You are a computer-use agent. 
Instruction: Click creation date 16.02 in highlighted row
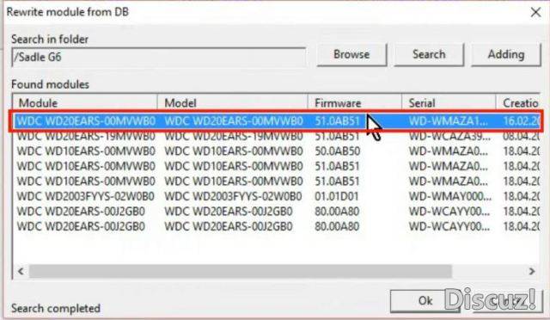[522, 121]
